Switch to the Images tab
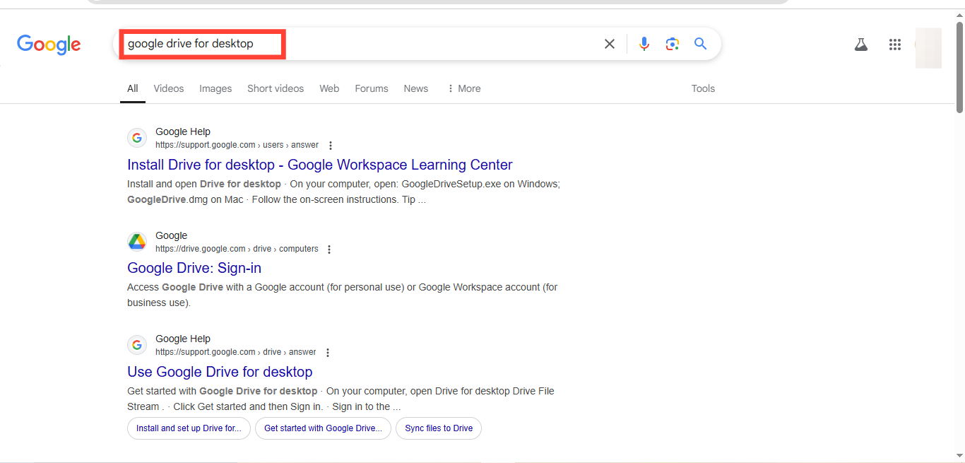965x463 pixels. point(215,88)
